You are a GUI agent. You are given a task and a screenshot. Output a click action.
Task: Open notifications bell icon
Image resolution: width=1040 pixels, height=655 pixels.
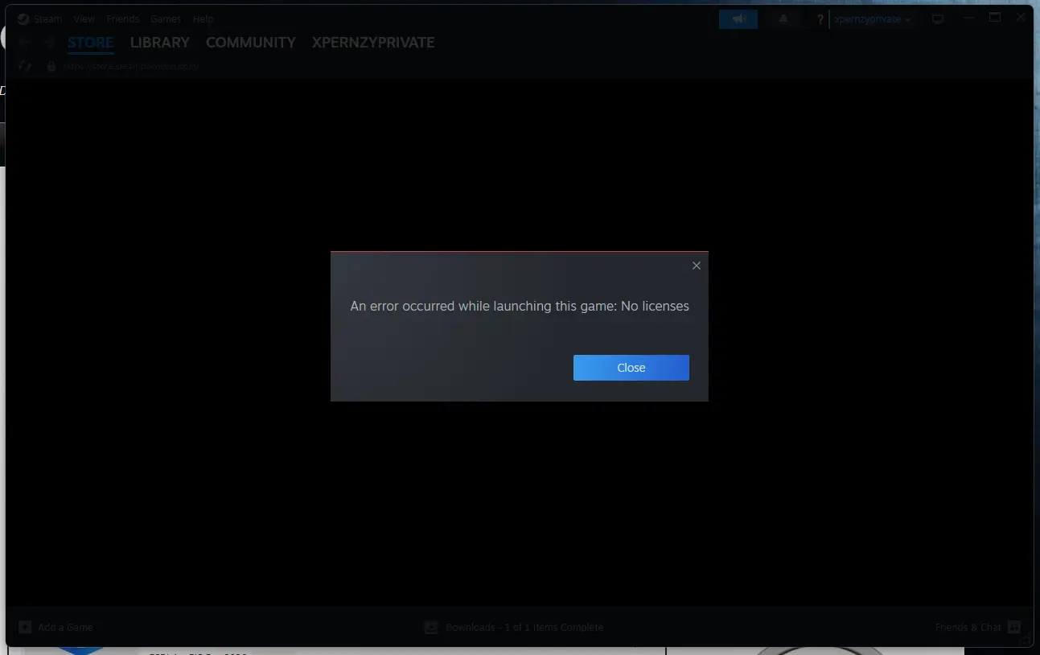[783, 19]
